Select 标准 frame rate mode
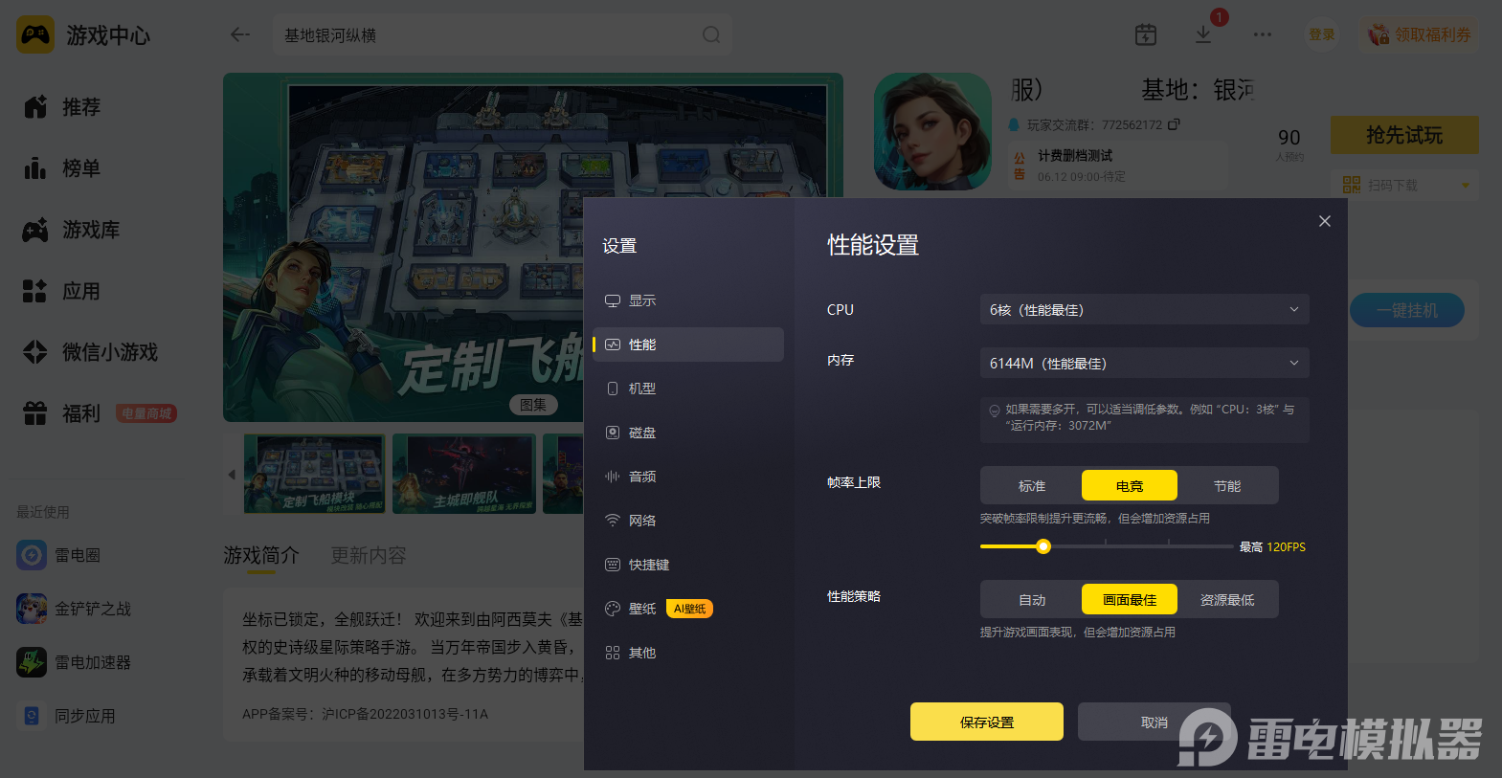The width and height of the screenshot is (1502, 778). (x=1032, y=486)
